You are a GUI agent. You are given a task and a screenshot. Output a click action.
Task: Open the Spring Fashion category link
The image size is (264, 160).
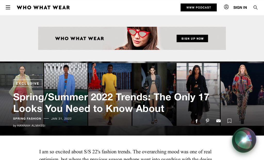27,119
